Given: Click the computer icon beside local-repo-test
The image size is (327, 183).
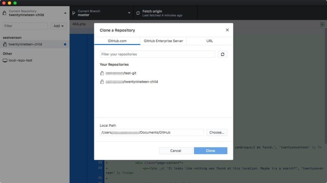Looking at the screenshot, I should tap(5, 60).
